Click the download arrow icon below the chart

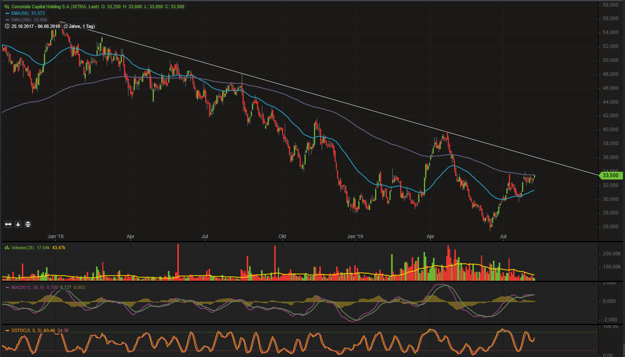pyautogui.click(x=18, y=224)
